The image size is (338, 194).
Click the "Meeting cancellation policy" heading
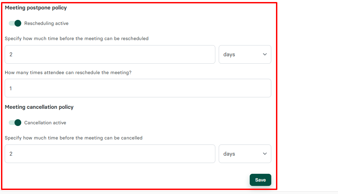pos(39,107)
